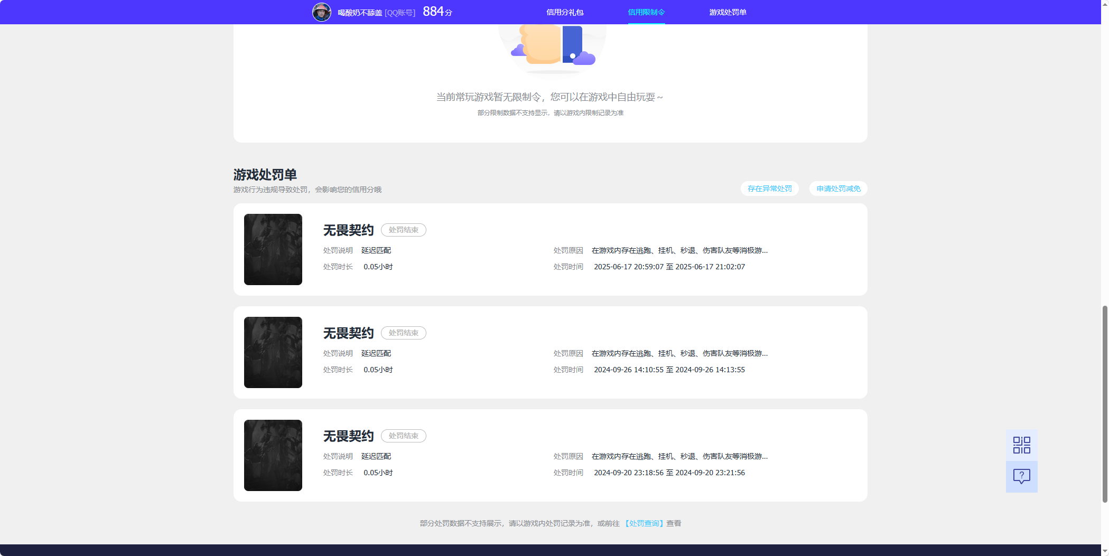Click 申请处罚减免 button

coord(838,189)
